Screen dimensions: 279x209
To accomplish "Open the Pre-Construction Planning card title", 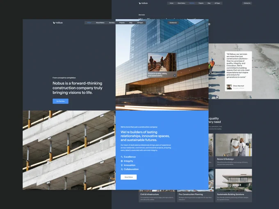I will tap(191, 194).
